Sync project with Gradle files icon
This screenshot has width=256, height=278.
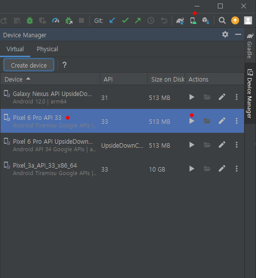(180, 21)
